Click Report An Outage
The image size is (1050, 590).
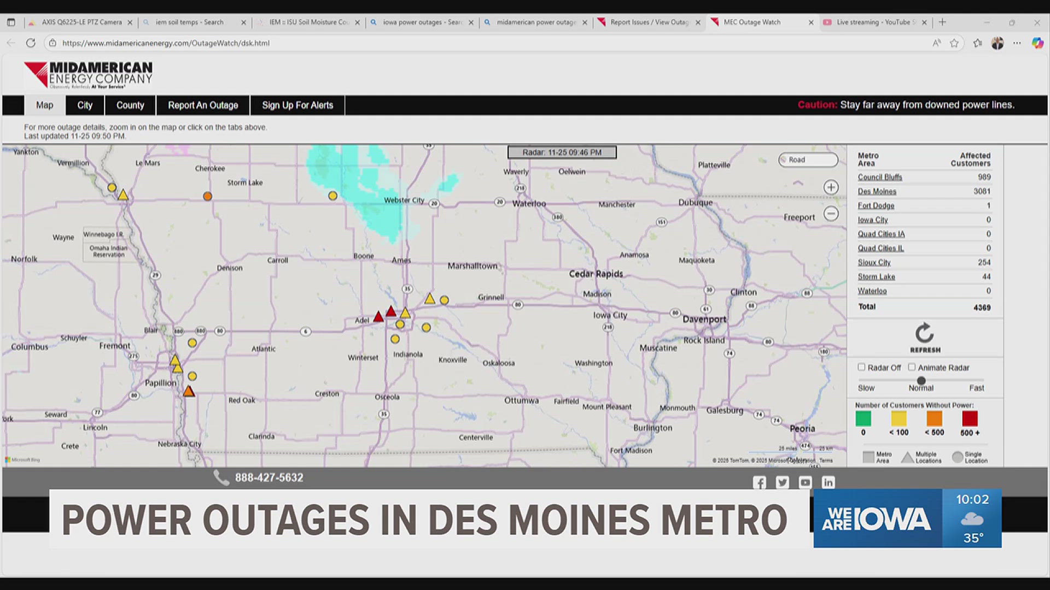point(202,105)
